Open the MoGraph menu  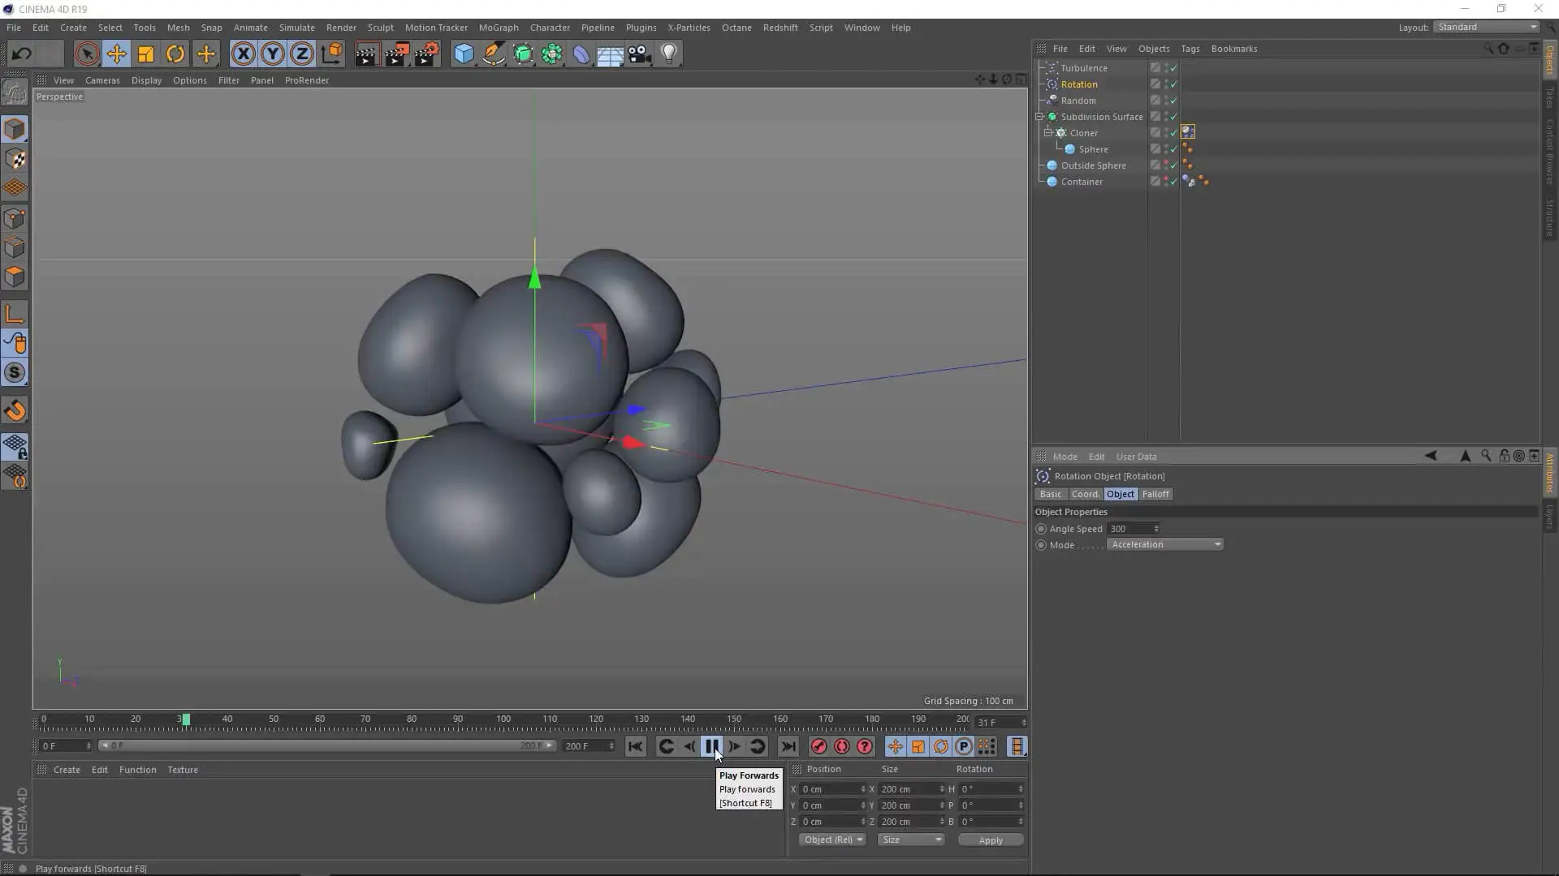499,28
